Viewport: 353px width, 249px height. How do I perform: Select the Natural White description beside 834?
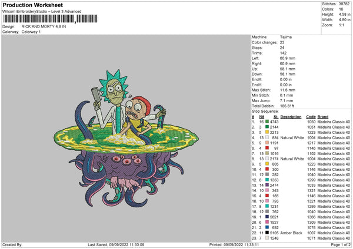292,138
